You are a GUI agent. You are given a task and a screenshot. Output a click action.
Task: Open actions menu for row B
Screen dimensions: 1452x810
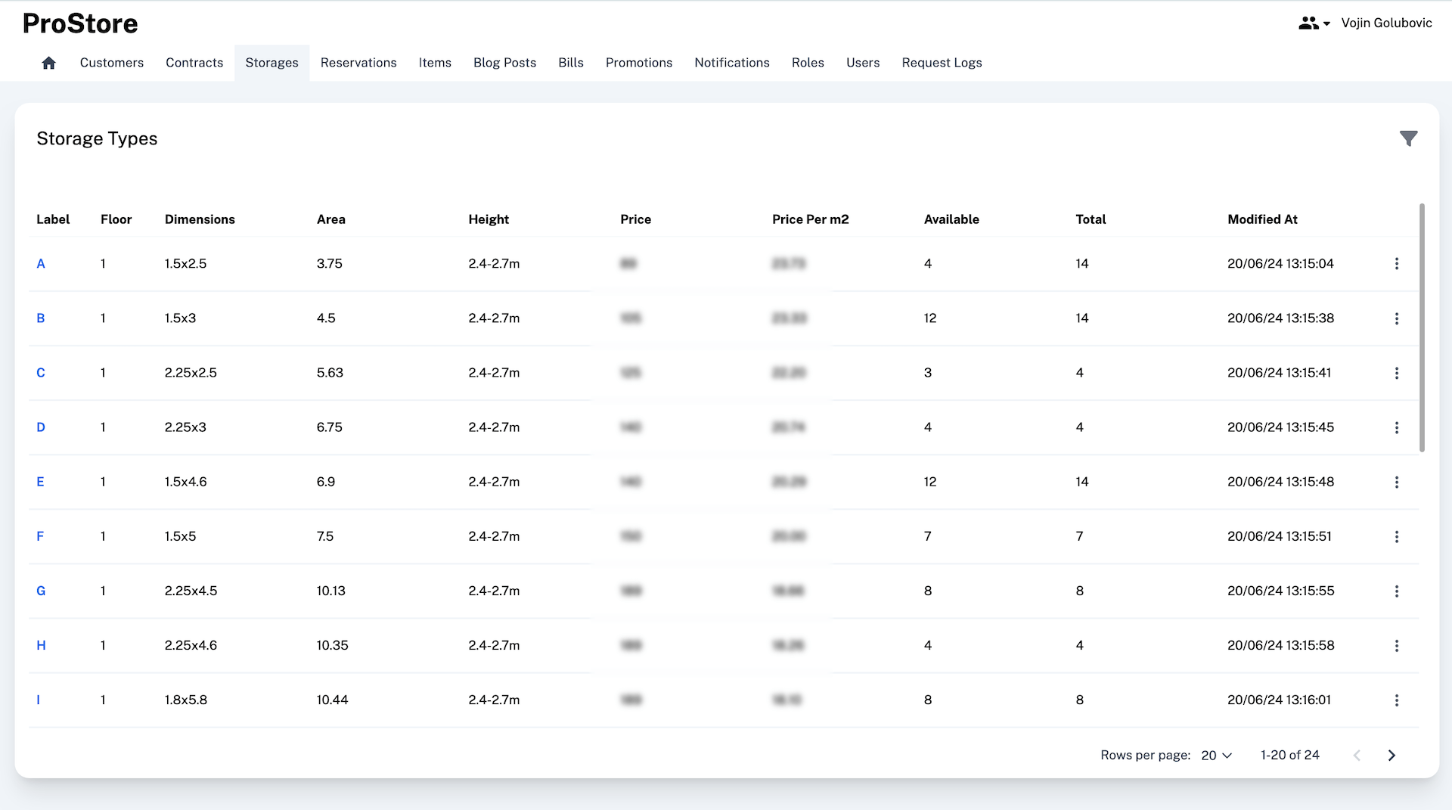(1397, 318)
